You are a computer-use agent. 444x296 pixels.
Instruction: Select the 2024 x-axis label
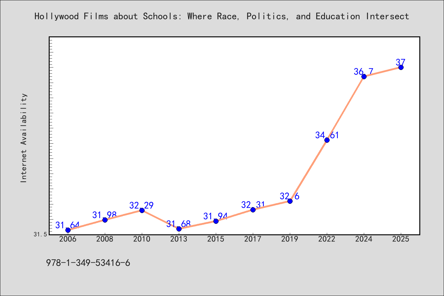click(x=364, y=239)
